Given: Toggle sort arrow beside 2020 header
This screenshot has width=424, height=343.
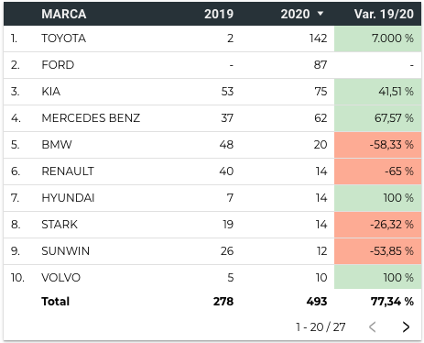Looking at the screenshot, I should tap(321, 14).
